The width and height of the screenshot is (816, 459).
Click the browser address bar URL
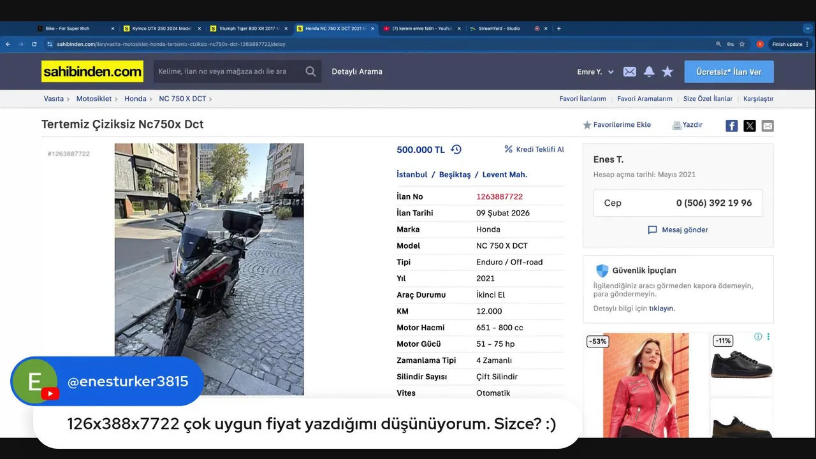tap(171, 44)
